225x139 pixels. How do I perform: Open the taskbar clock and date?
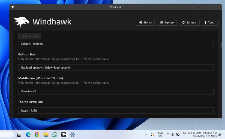point(199,134)
